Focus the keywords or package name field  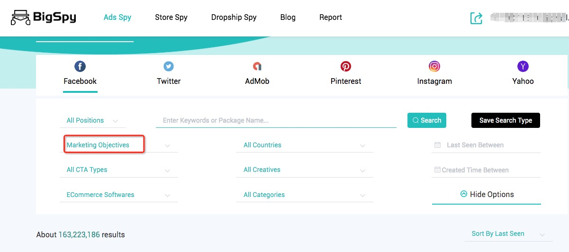point(276,121)
